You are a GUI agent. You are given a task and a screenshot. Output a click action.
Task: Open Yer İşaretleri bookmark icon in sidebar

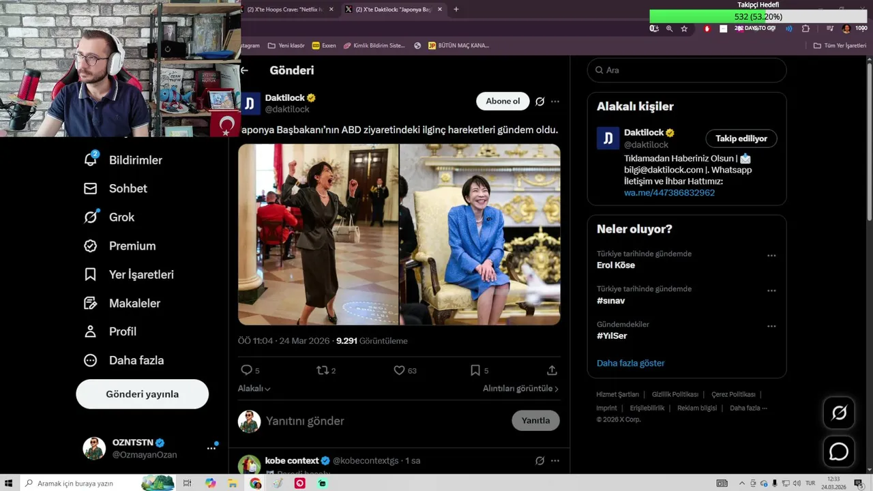click(90, 274)
